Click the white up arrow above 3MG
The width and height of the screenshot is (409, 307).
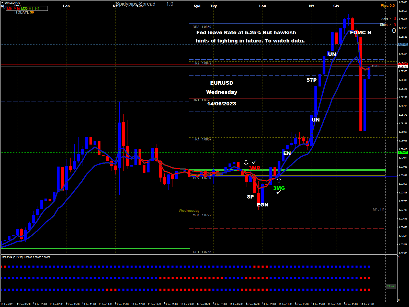tap(279, 180)
